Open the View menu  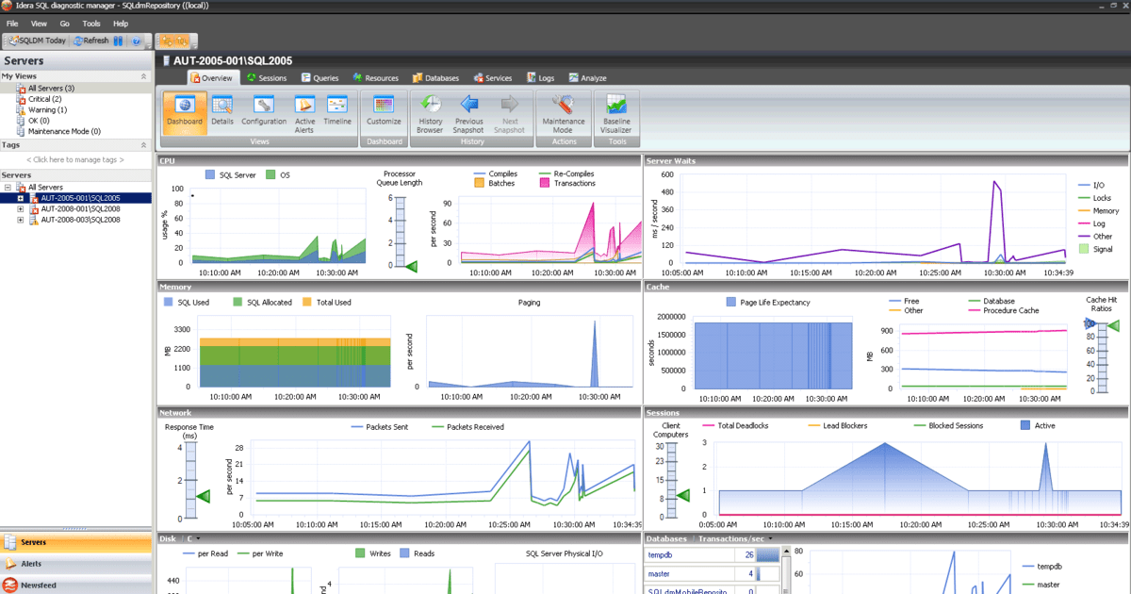click(39, 23)
